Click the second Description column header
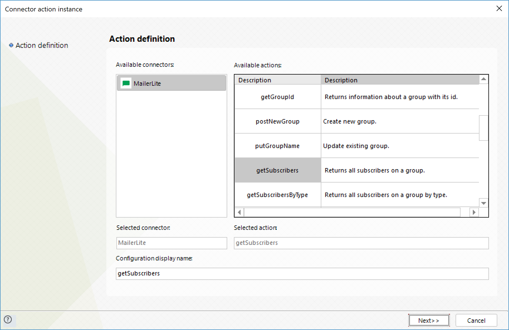Screen dimensions: 509x330 (x=400, y=80)
